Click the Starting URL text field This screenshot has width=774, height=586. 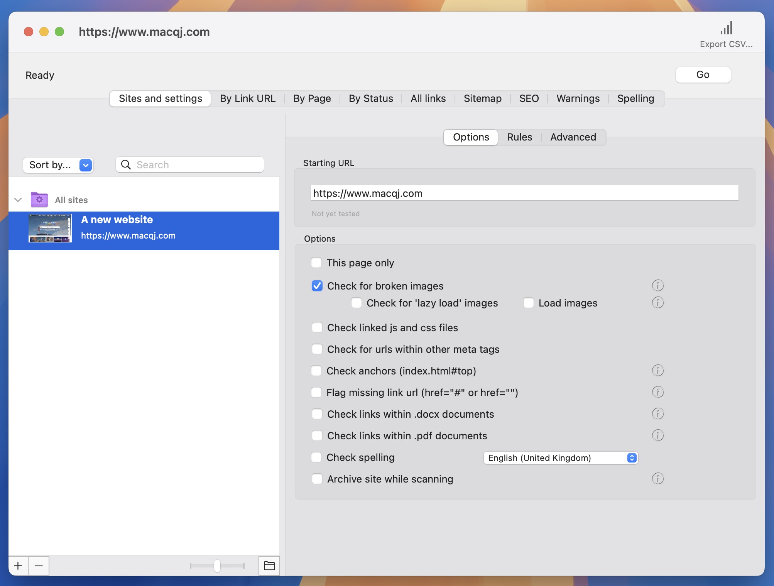pos(524,193)
